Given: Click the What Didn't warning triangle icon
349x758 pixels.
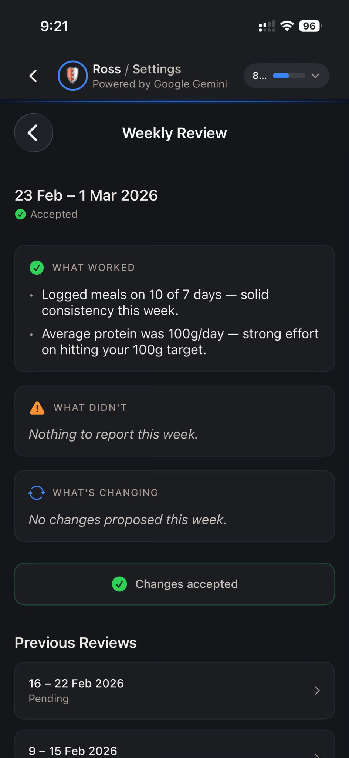Looking at the screenshot, I should coord(36,408).
